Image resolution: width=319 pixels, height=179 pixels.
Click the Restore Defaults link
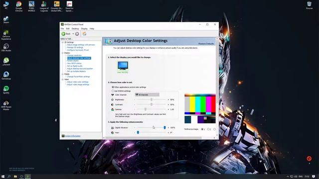pos(206,44)
